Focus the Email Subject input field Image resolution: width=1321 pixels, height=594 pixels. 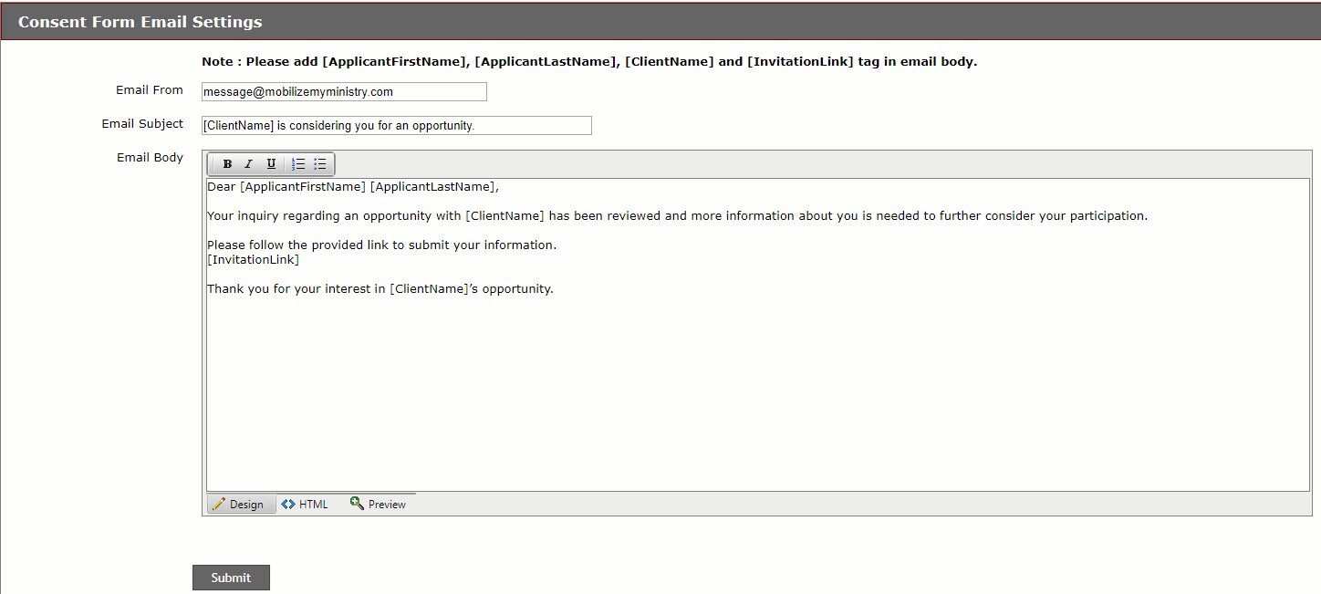397,125
